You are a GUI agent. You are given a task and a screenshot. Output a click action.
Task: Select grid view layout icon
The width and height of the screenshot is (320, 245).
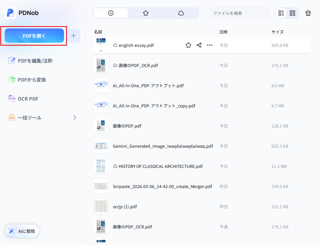point(292,13)
